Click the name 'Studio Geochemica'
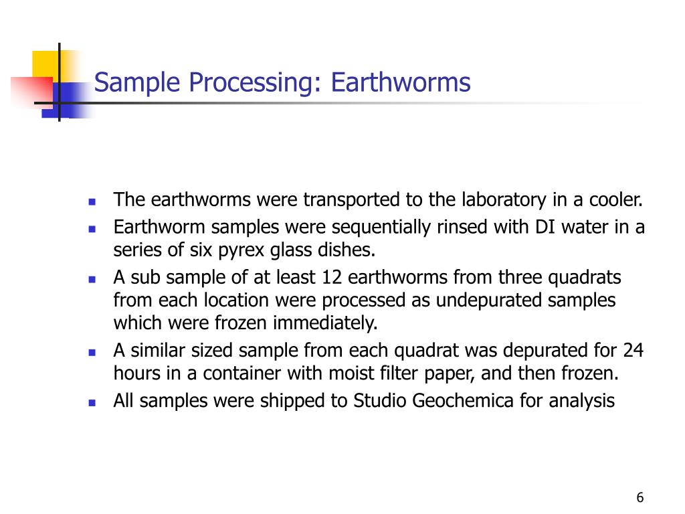 point(433,401)
